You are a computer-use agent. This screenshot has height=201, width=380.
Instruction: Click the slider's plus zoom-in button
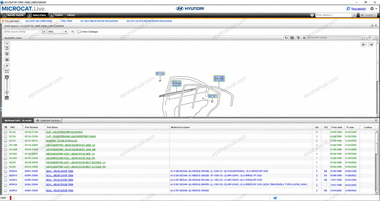point(7,78)
